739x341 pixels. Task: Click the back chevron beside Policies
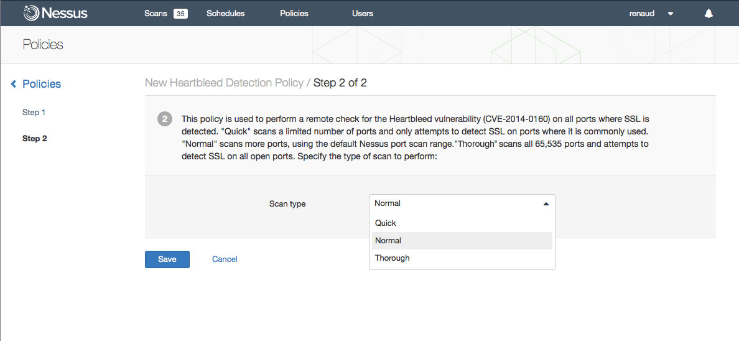(x=14, y=84)
